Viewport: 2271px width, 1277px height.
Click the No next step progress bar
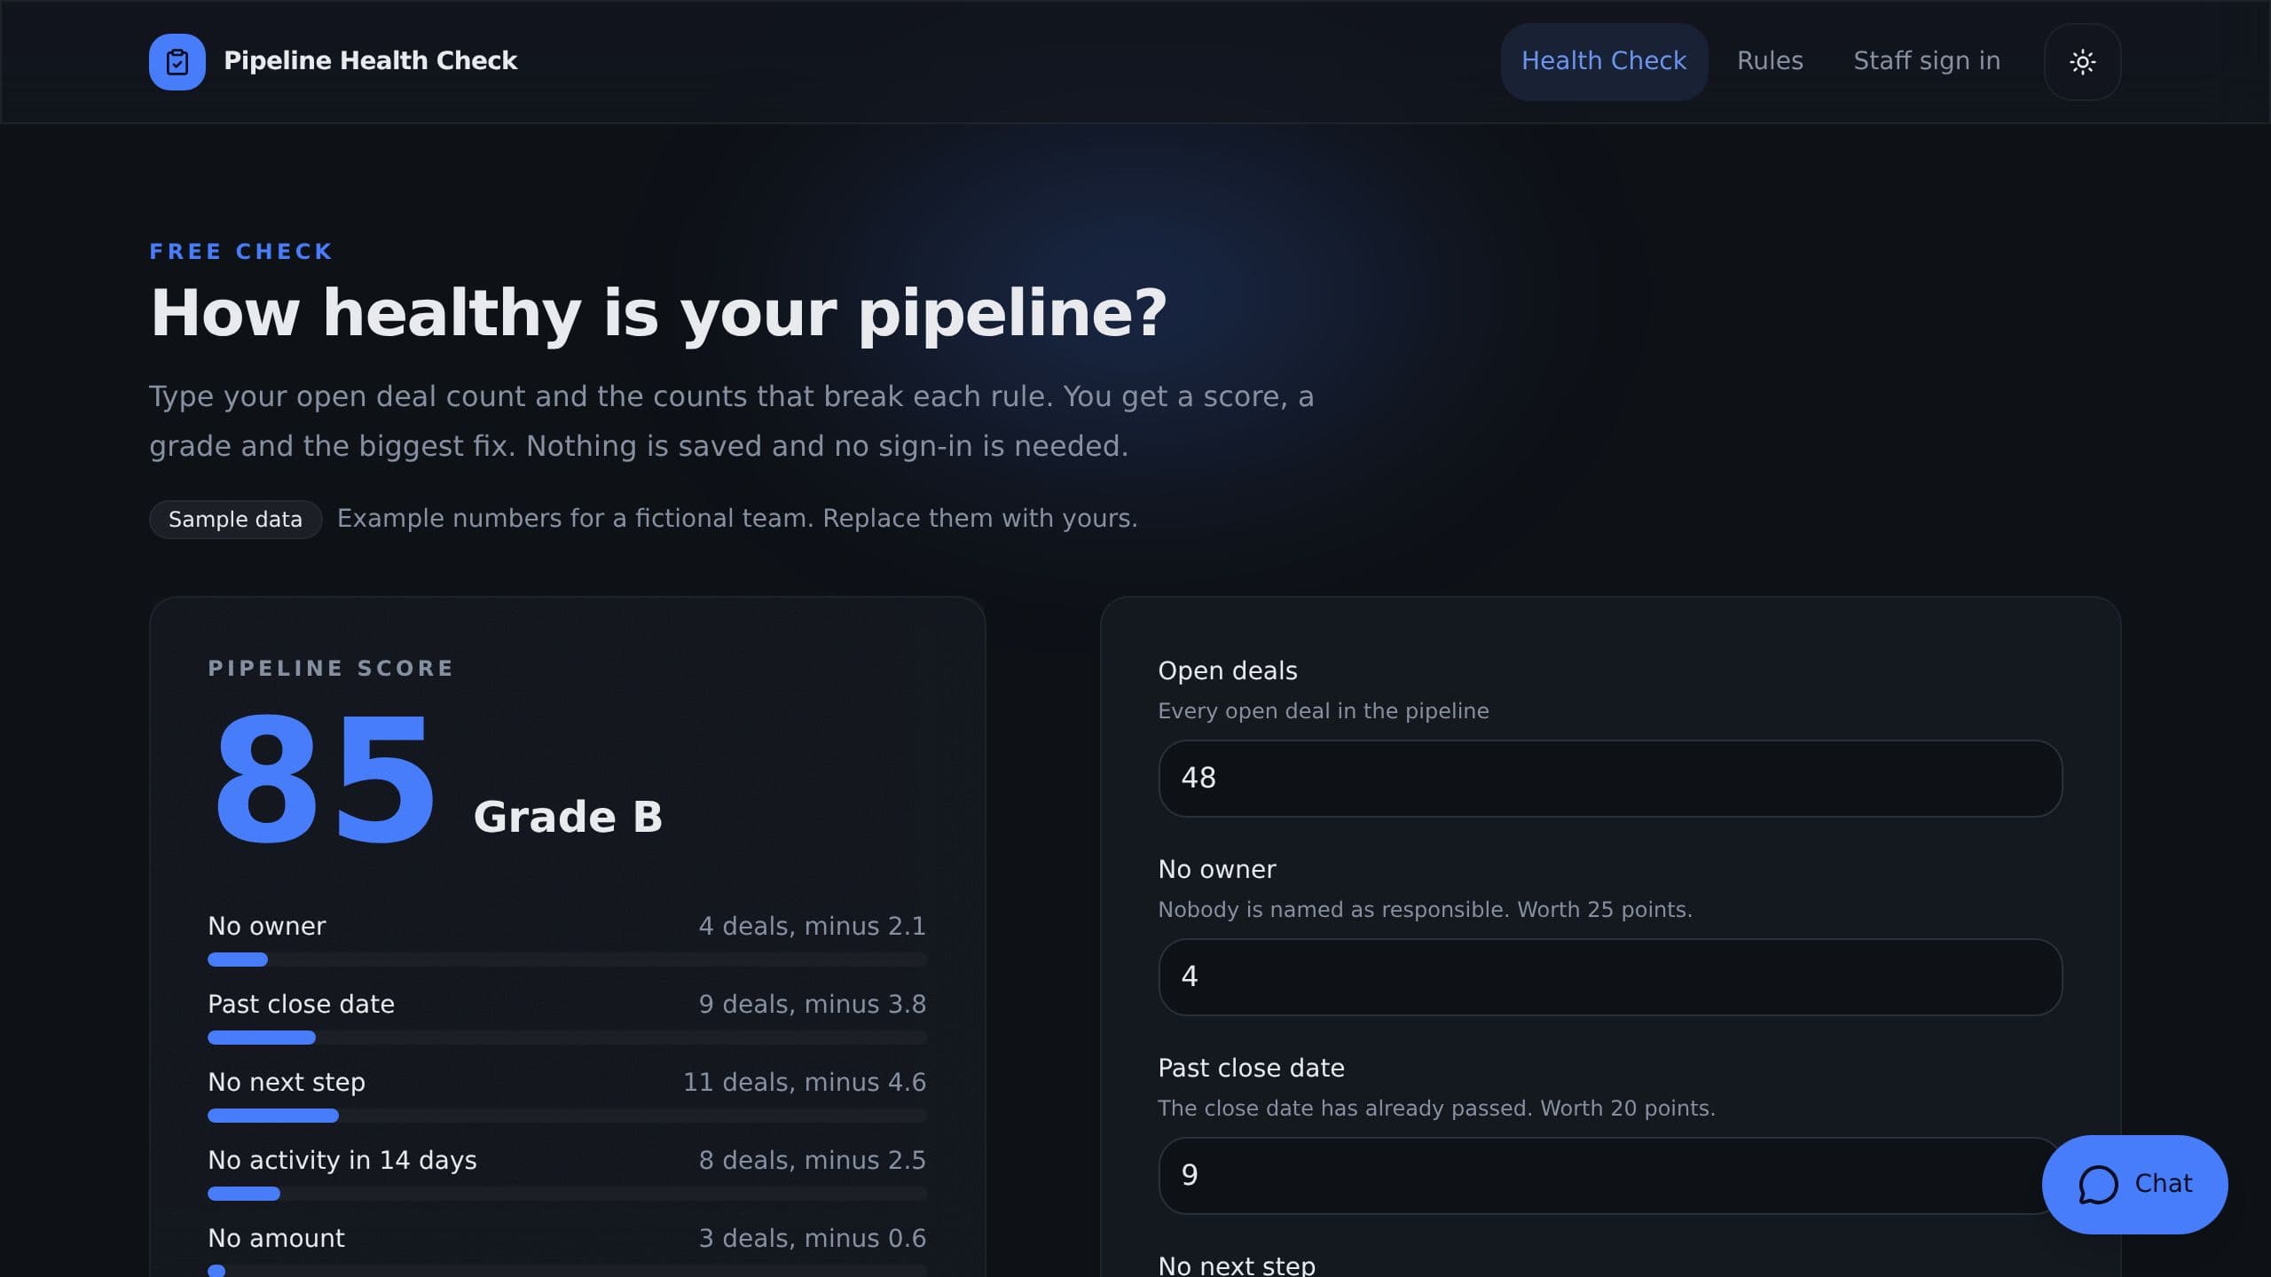click(568, 1116)
